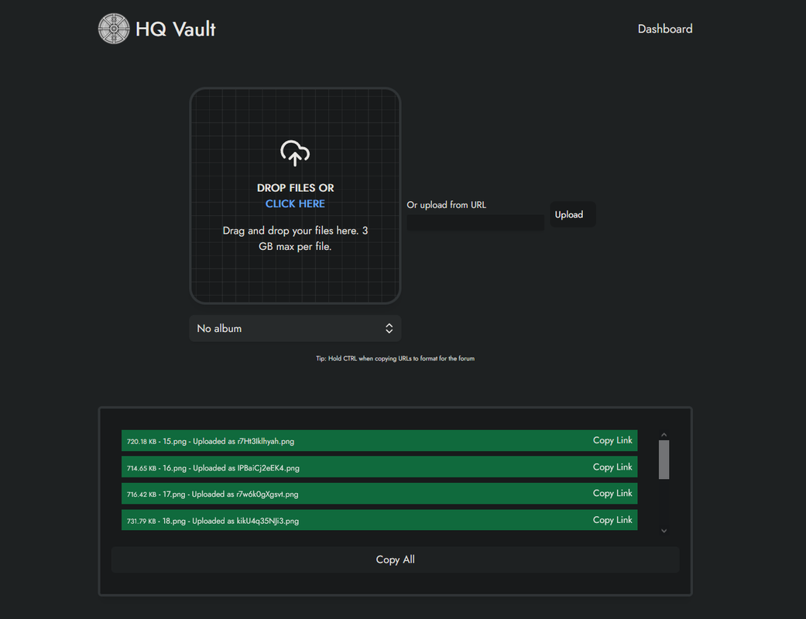This screenshot has width=806, height=619.
Task: Copy Link for 16.png
Action: (x=612, y=467)
